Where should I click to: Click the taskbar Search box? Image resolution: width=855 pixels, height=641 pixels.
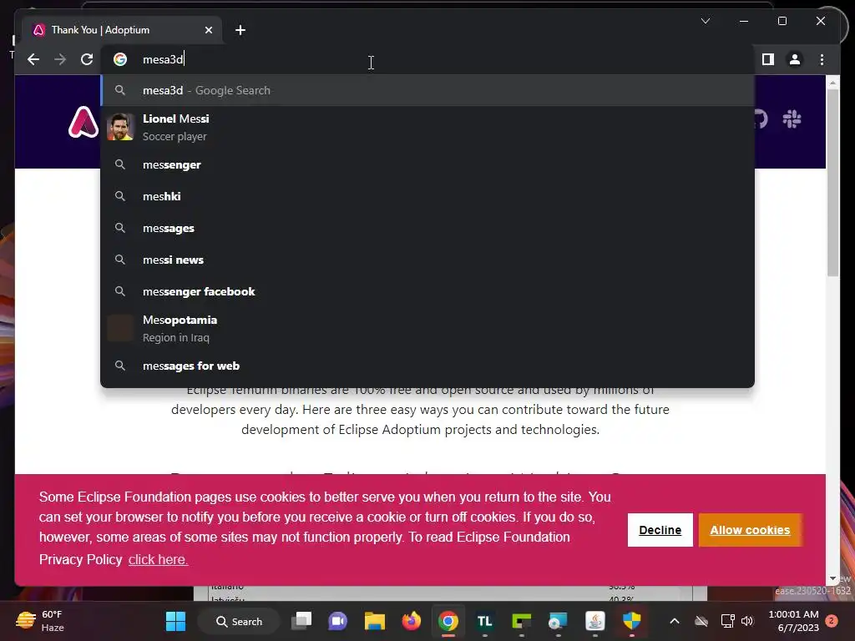[240, 621]
